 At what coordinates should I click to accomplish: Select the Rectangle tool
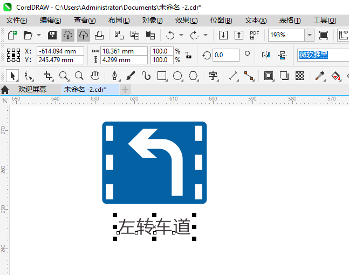point(162,76)
